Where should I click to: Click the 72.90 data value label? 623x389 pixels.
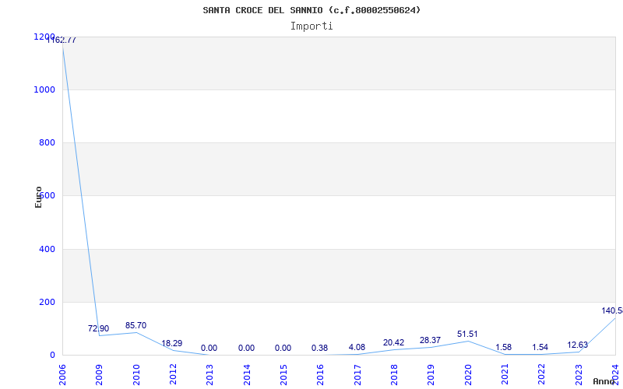[x=99, y=328]
